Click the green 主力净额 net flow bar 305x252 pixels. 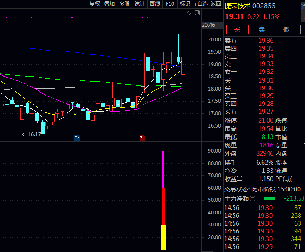tap(270, 198)
